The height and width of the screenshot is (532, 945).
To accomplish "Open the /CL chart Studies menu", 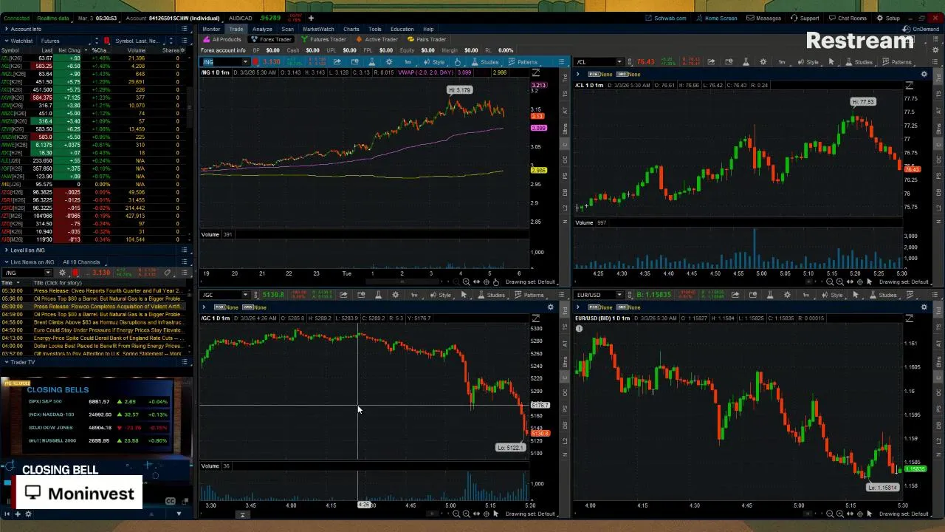I will (x=859, y=62).
